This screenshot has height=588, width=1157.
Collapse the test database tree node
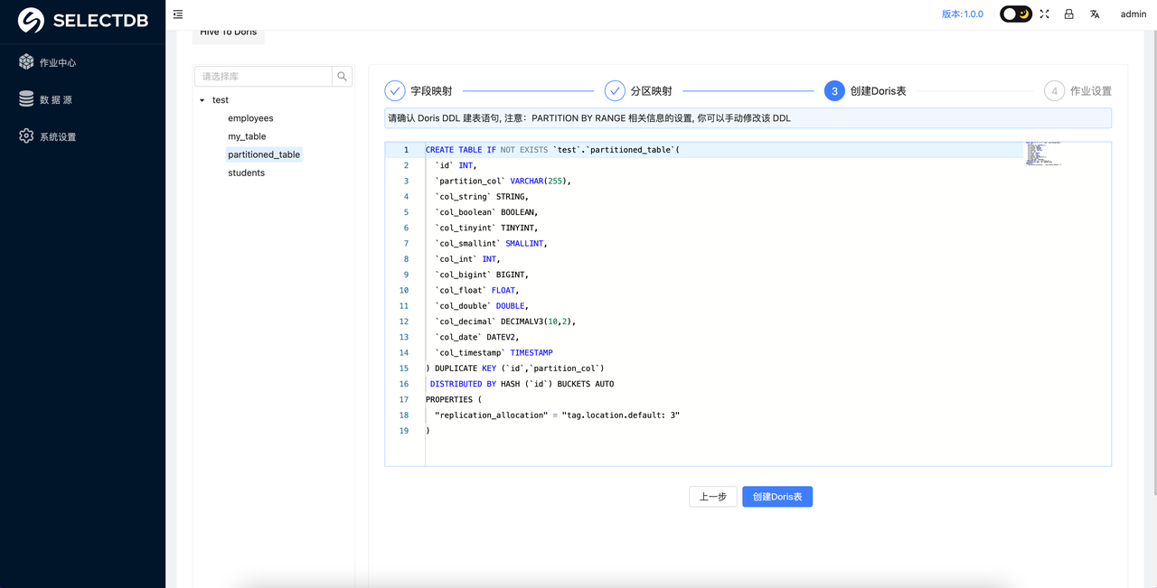[202, 100]
